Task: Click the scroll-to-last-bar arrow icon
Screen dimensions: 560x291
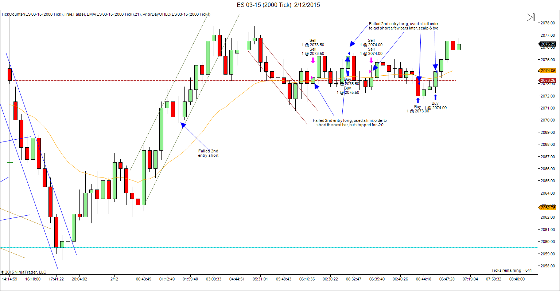Action: click(x=530, y=17)
